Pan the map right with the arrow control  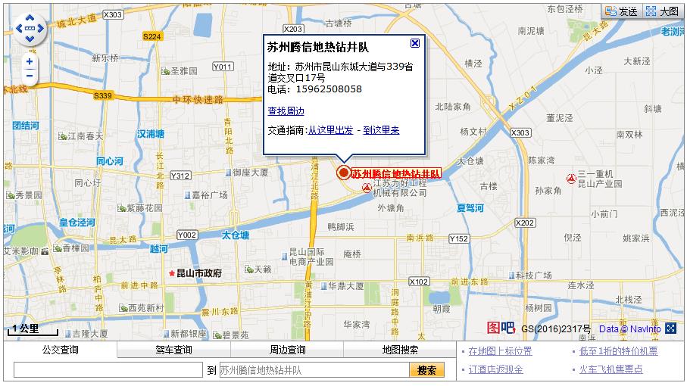(41, 29)
